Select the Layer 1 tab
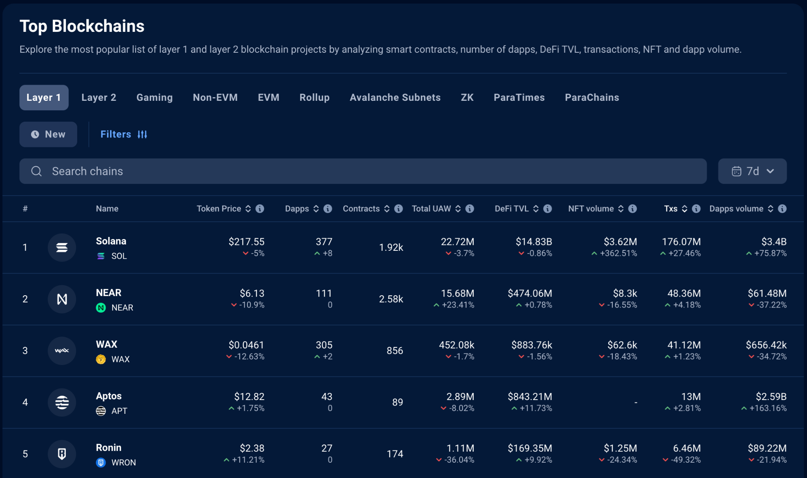The height and width of the screenshot is (478, 807). click(44, 98)
